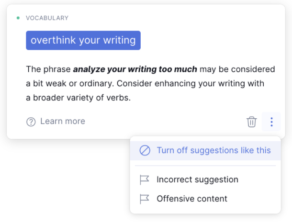Click the flag icon beside Incorrect suggestion
The width and height of the screenshot is (292, 224).
pyautogui.click(x=145, y=180)
